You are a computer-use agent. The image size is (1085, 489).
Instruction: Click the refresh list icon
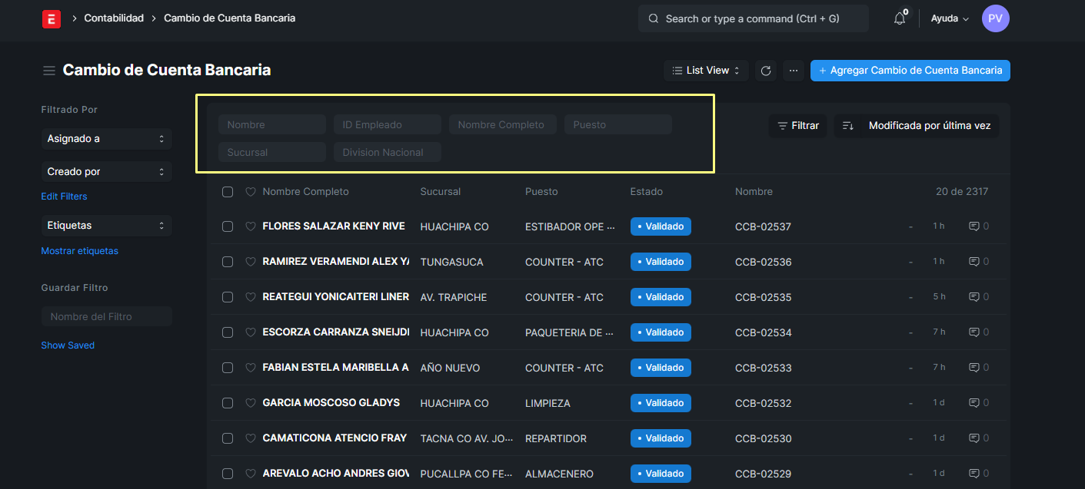click(765, 71)
